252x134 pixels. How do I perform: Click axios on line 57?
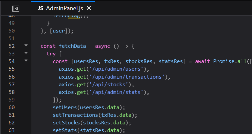pyautogui.click(x=66, y=84)
